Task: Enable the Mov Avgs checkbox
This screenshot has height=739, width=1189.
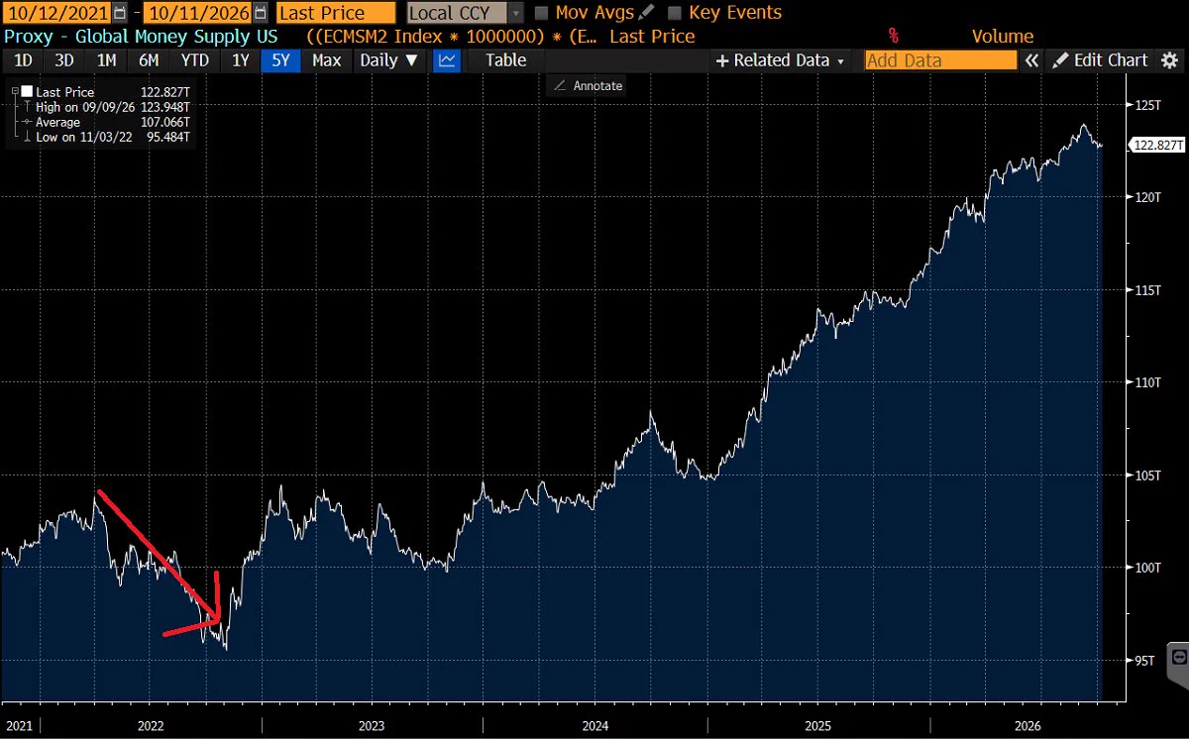Action: (542, 13)
